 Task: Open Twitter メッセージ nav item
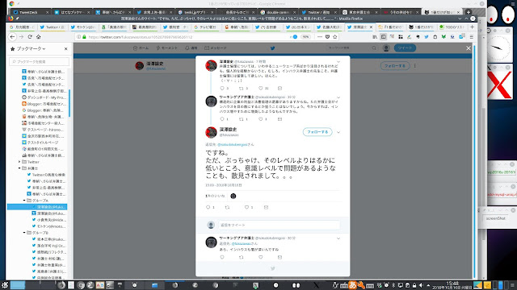coord(216,48)
